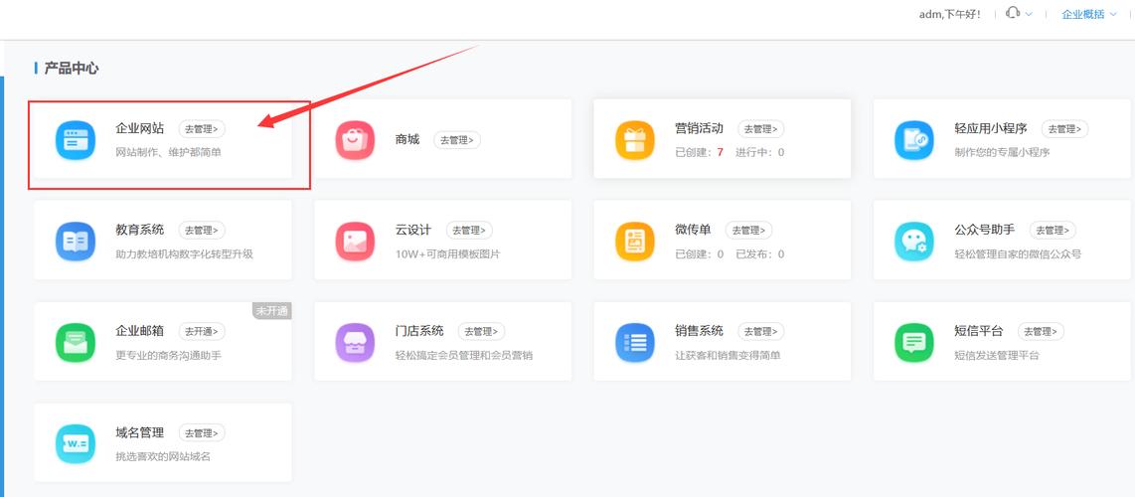Click 去开通 to activate 企业邮箱
Screen dimensions: 1135x497
[202, 332]
